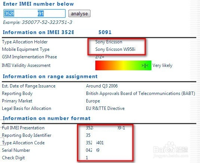Viewport: 200px width, 163px height.
Task: Click the 'Serial Number' label
Action: click(16, 150)
